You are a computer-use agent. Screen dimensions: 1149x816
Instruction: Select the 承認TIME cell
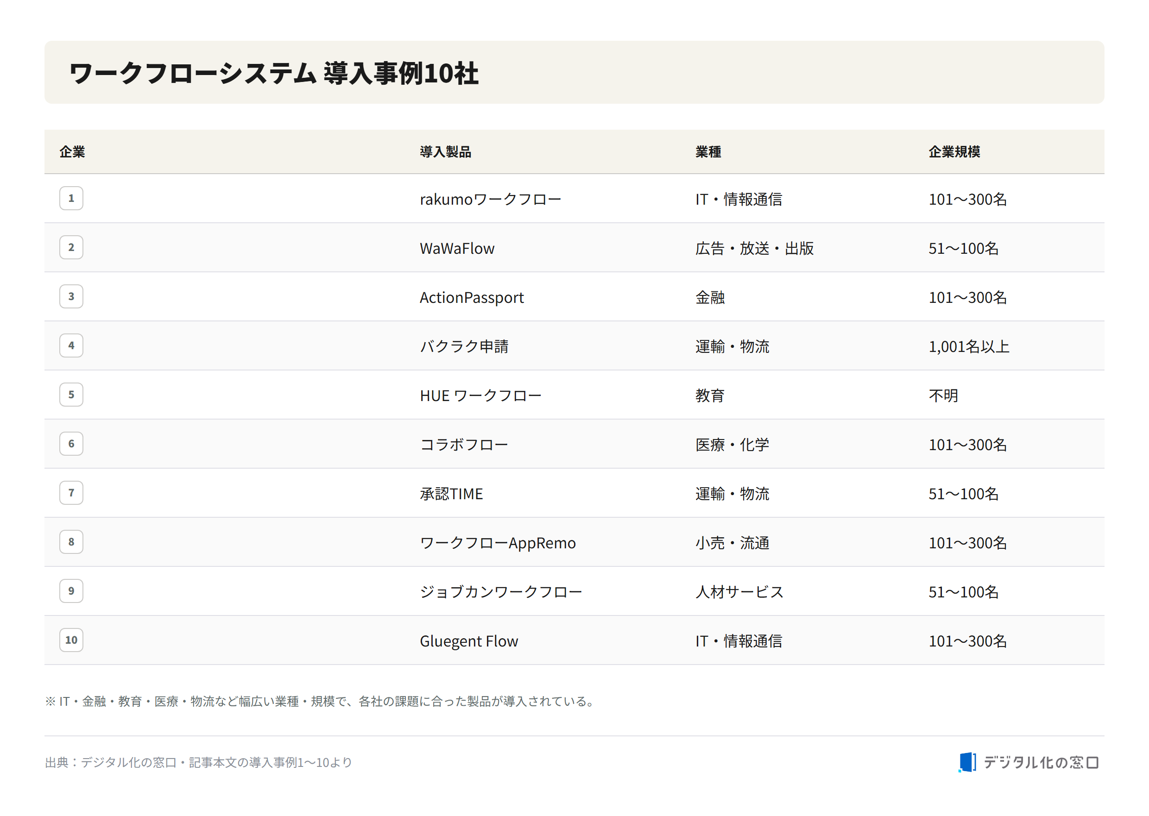tap(451, 494)
